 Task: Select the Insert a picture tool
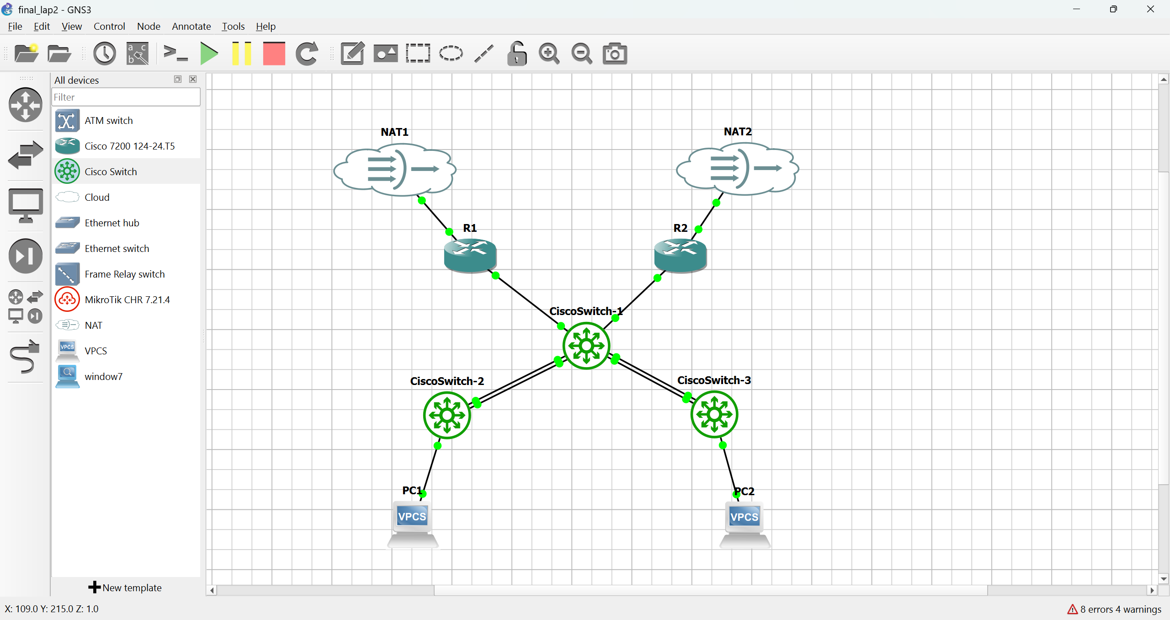coord(386,53)
